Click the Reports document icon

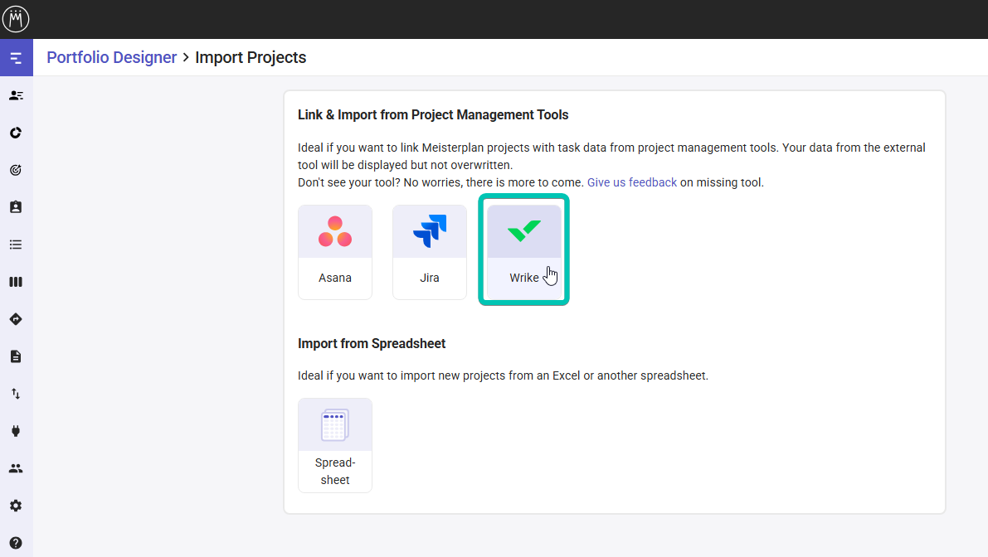click(16, 356)
